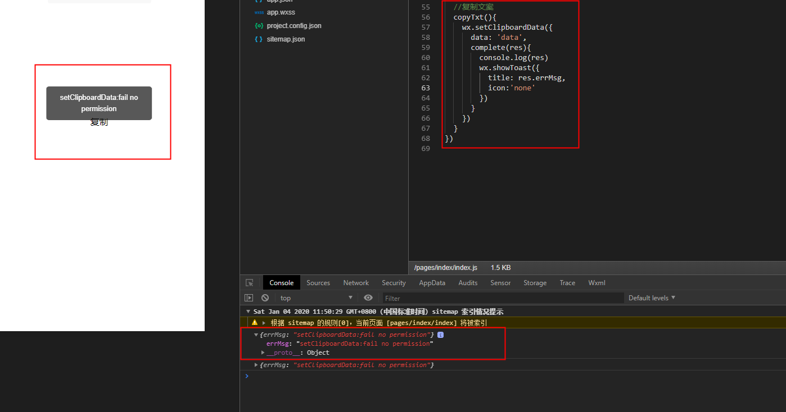Click the 1.5 KB file size label
This screenshot has width=786, height=412.
(x=500, y=268)
